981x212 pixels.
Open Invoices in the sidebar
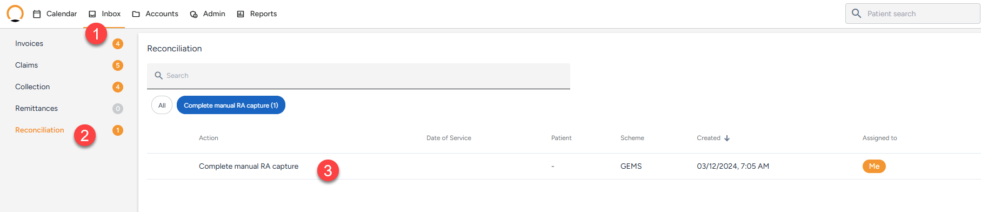click(x=29, y=44)
